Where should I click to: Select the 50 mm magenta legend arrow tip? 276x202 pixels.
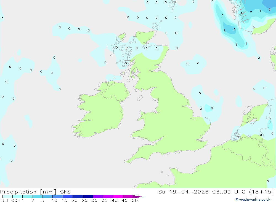[x=138, y=197]
